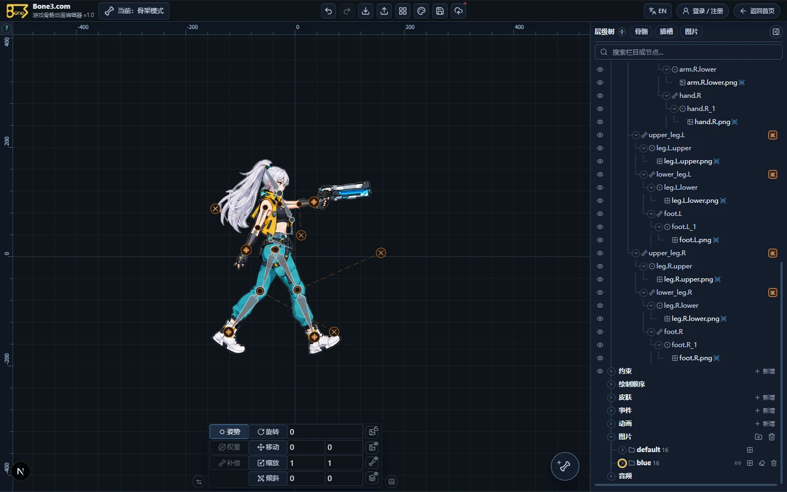The height and width of the screenshot is (492, 787).
Task: Click the eraser icon on the blue folder row
Action: (x=762, y=463)
